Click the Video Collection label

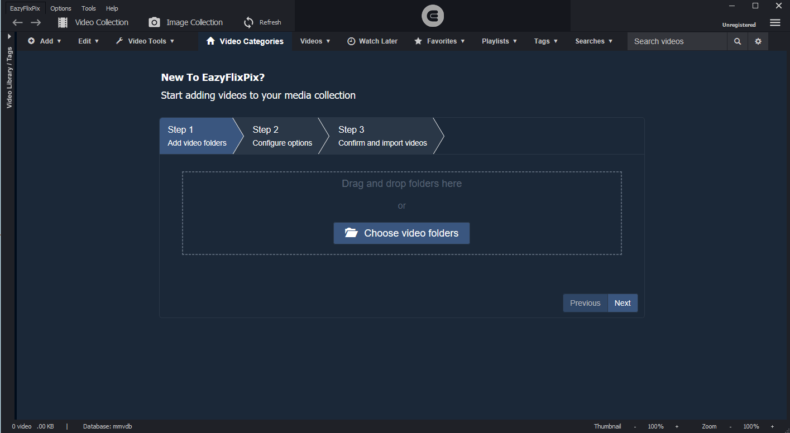(x=102, y=22)
